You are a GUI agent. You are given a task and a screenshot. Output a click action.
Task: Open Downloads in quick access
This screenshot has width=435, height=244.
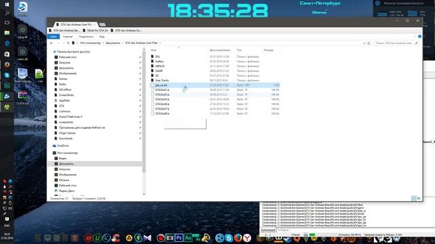[x=65, y=138]
